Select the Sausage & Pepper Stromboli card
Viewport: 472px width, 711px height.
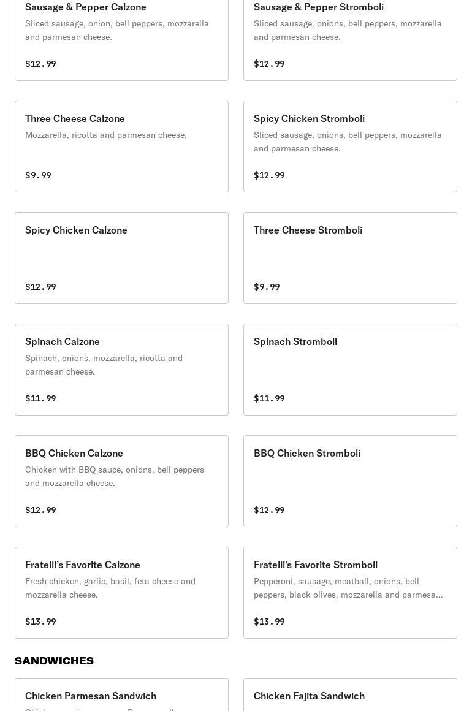point(350,37)
